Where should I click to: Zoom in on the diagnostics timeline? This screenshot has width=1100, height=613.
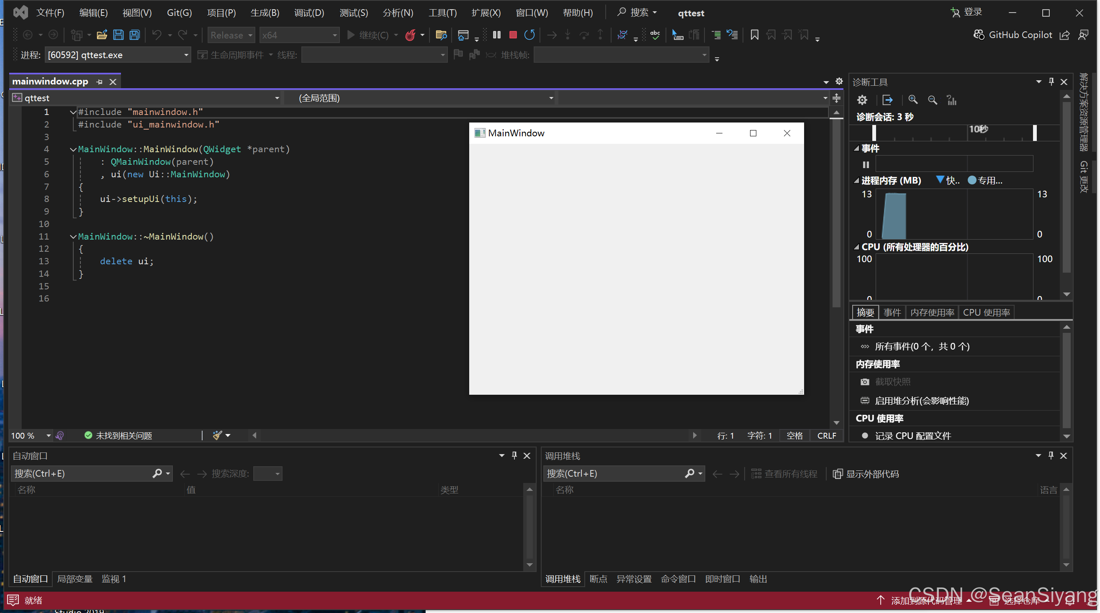[912, 100]
